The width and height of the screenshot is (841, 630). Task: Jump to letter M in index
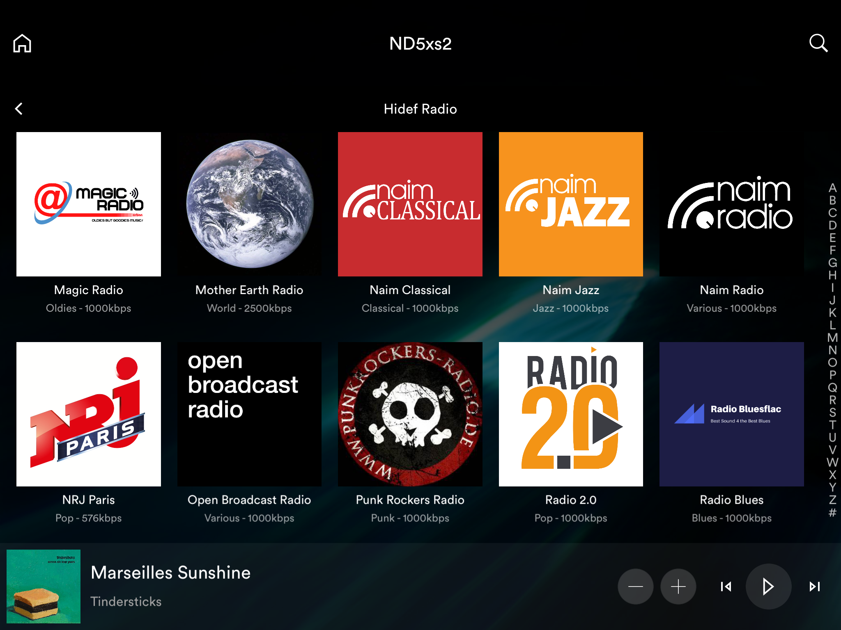coord(832,338)
